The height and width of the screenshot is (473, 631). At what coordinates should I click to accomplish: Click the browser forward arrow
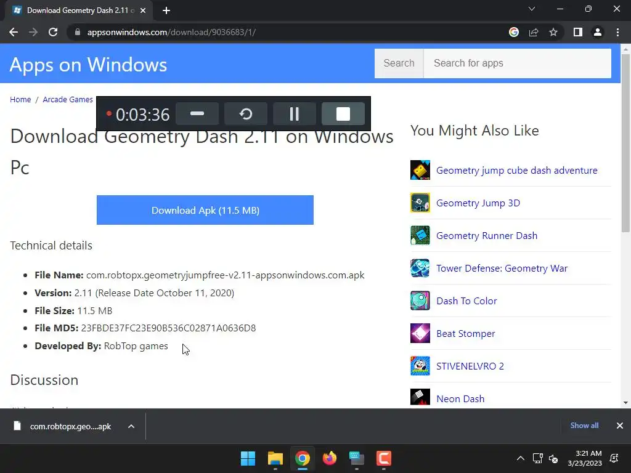33,32
